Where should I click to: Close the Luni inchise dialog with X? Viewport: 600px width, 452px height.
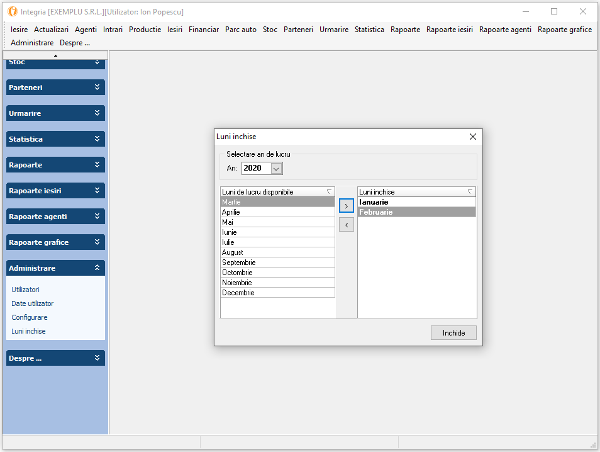point(473,137)
